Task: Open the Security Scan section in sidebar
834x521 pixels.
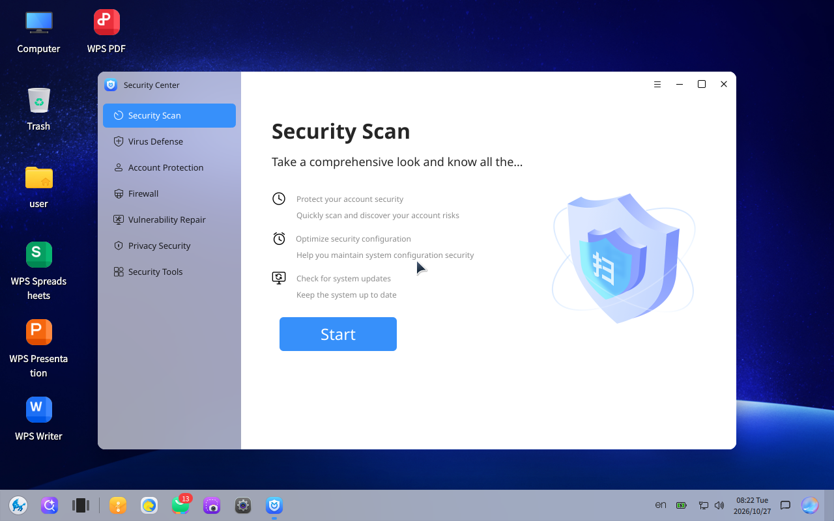Action: (169, 115)
